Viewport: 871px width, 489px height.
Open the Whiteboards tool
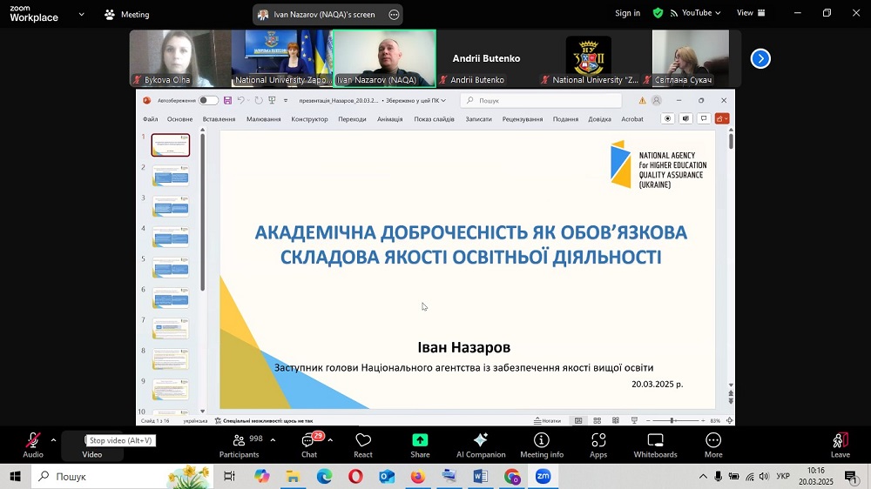click(x=655, y=444)
